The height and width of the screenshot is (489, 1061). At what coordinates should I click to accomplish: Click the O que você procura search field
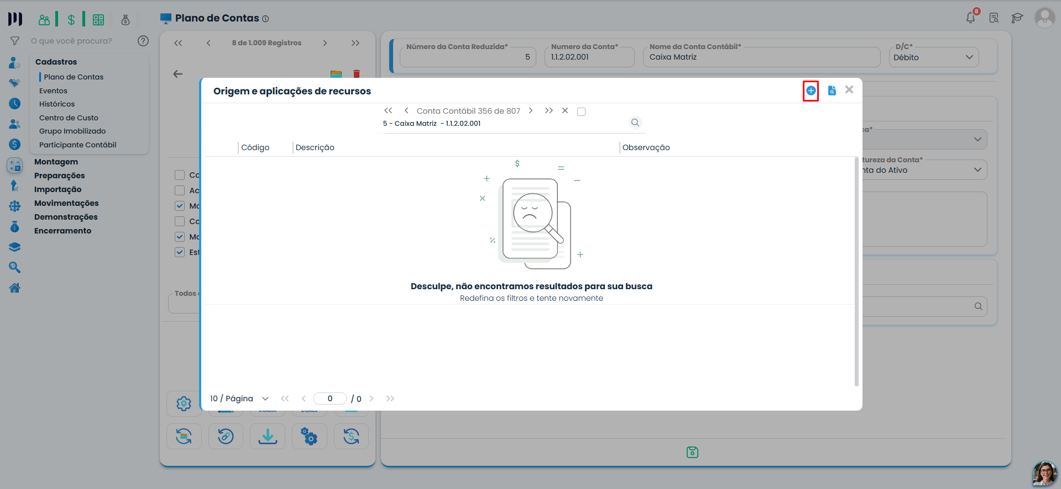click(x=71, y=41)
